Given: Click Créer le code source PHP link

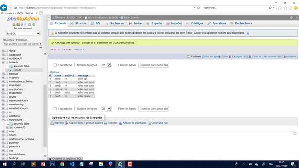Looking at the screenshot, I should [267, 56].
